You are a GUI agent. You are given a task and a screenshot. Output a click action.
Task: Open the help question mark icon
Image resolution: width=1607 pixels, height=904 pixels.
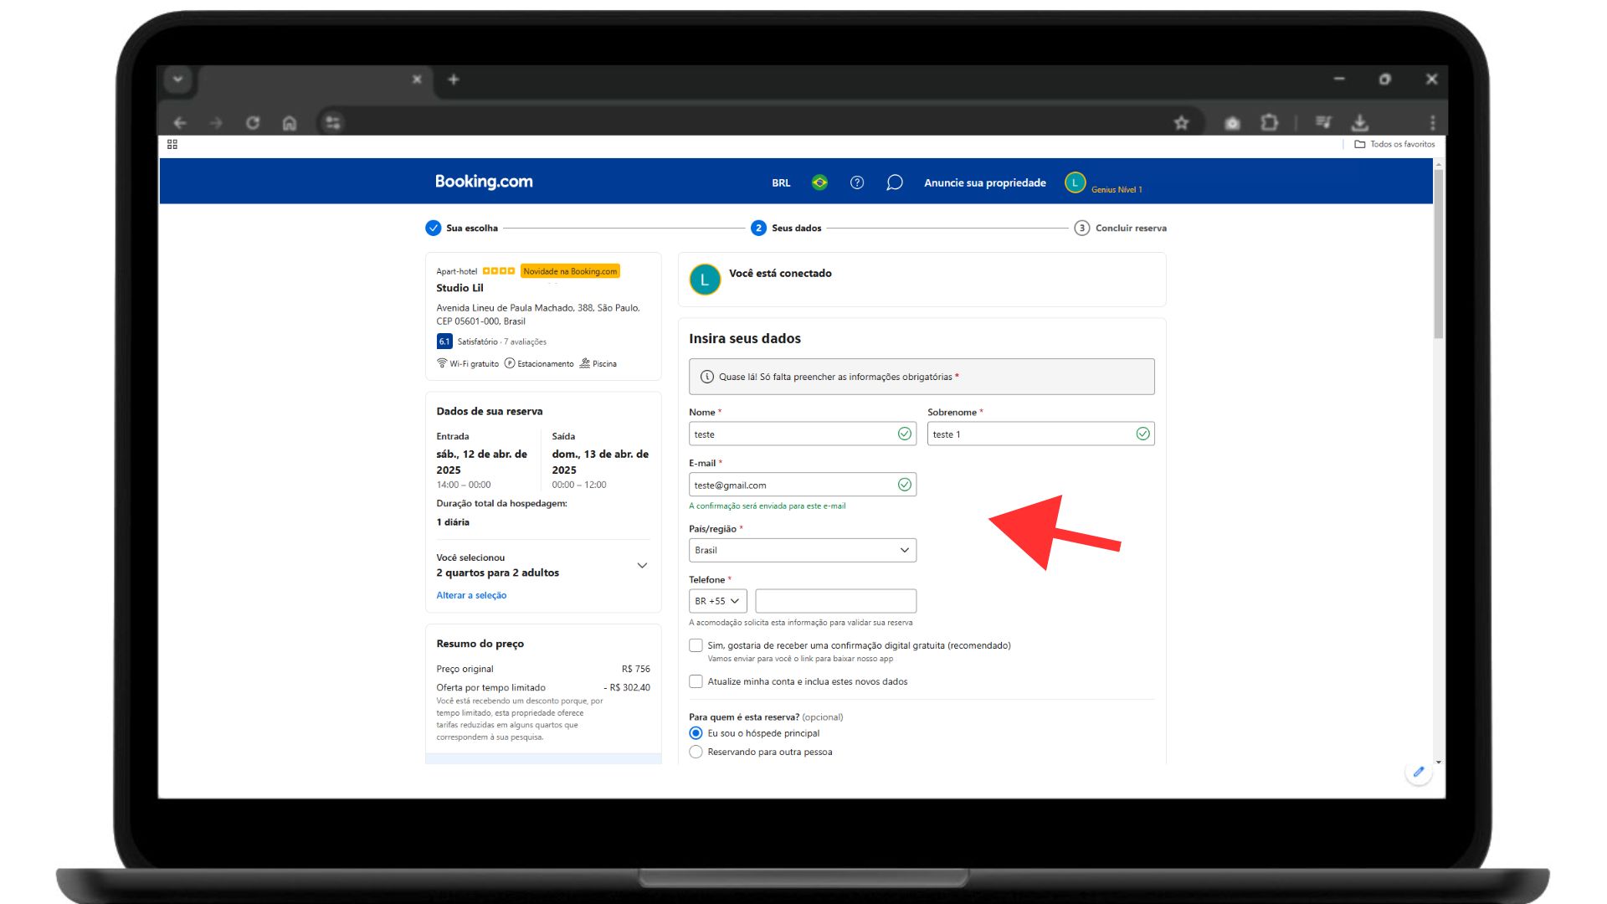click(x=856, y=182)
